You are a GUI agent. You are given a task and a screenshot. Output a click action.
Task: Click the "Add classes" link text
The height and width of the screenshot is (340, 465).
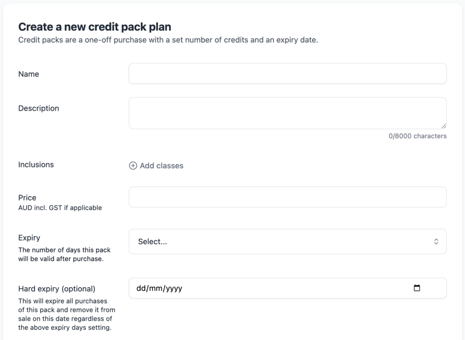(161, 166)
